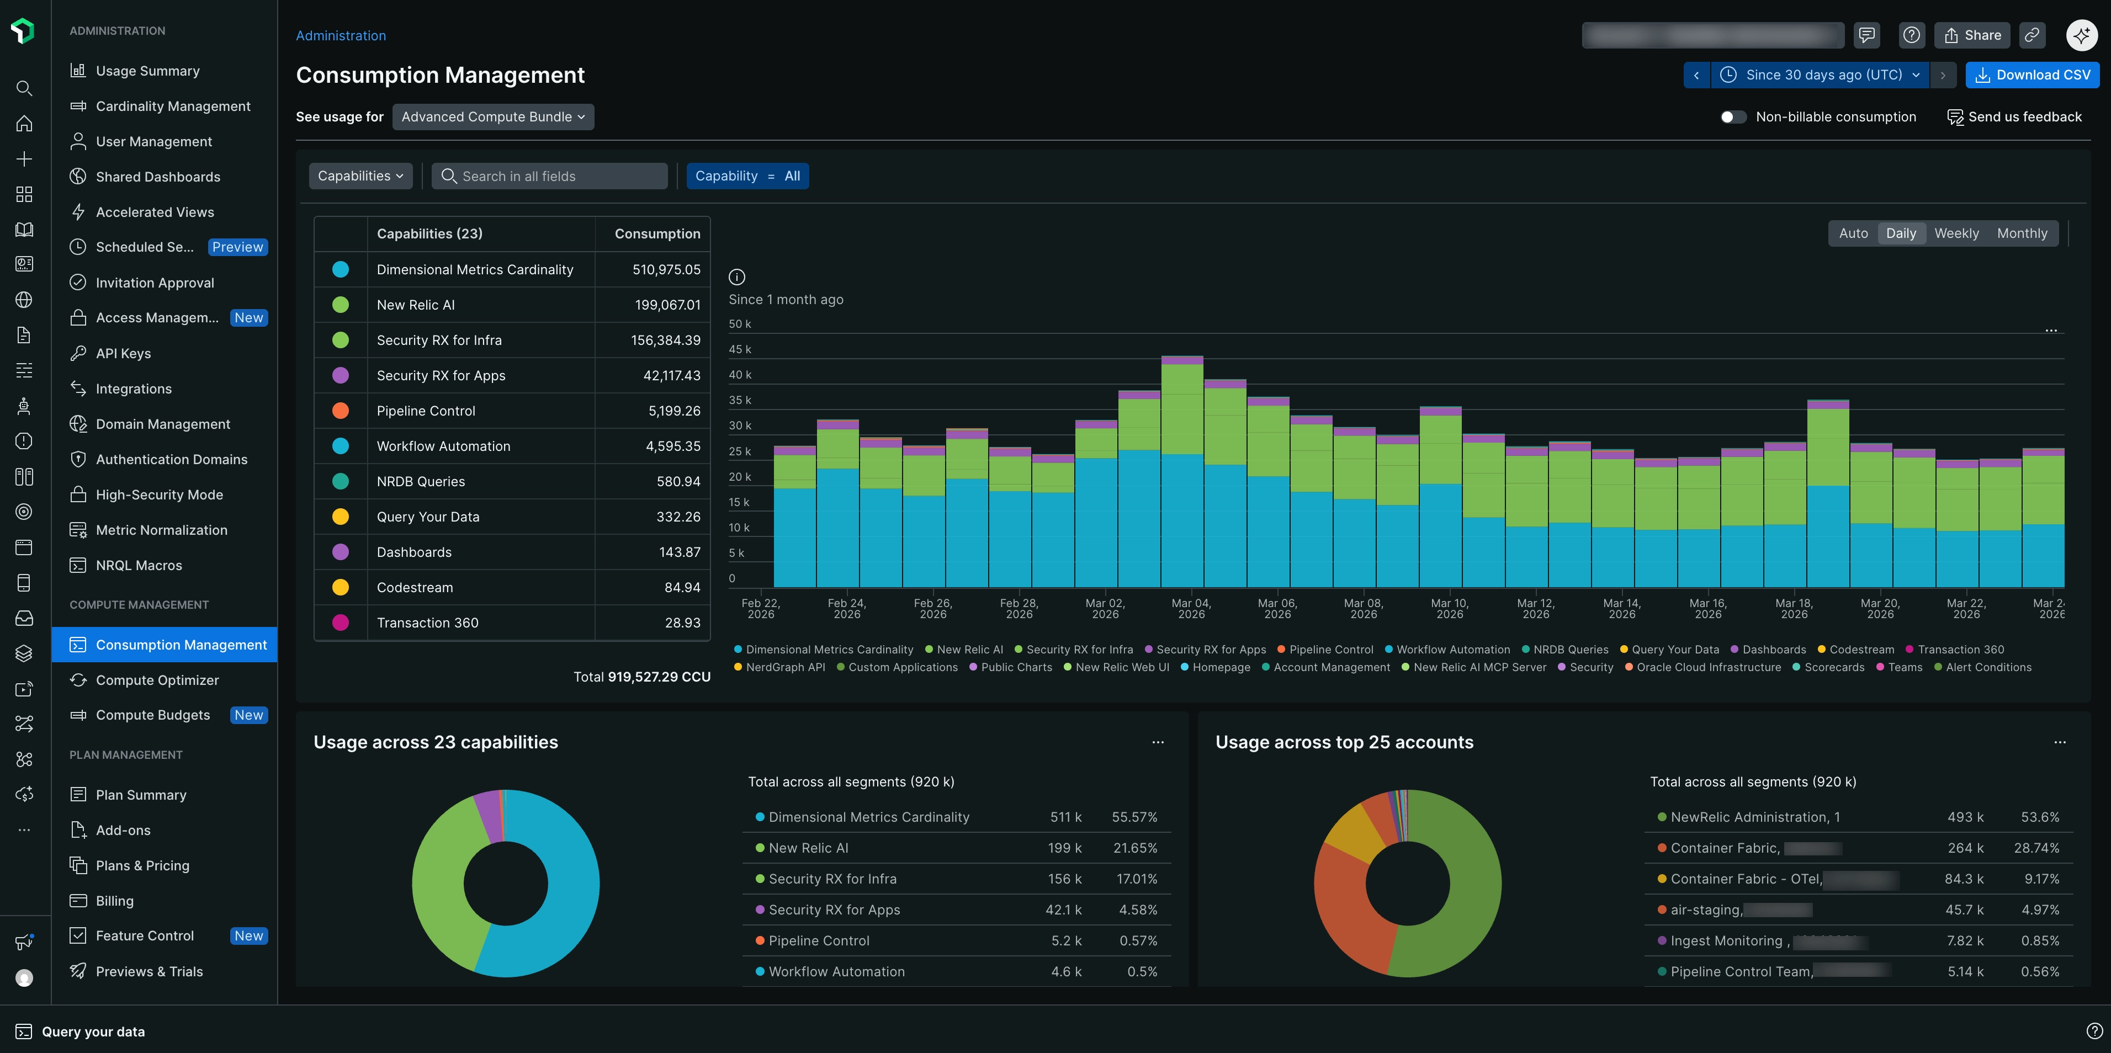Click the user avatar at the sidebar bottom

click(24, 977)
